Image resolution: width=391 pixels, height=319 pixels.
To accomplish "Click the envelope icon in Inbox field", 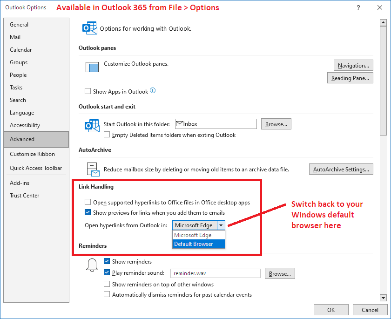I will 180,124.
